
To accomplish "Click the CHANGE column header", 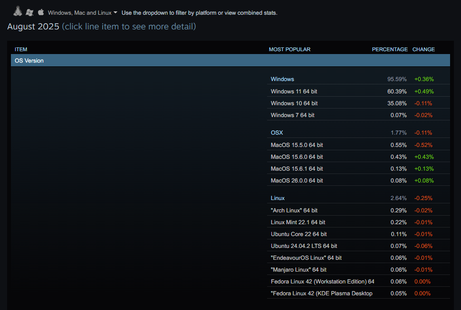I will coord(423,49).
